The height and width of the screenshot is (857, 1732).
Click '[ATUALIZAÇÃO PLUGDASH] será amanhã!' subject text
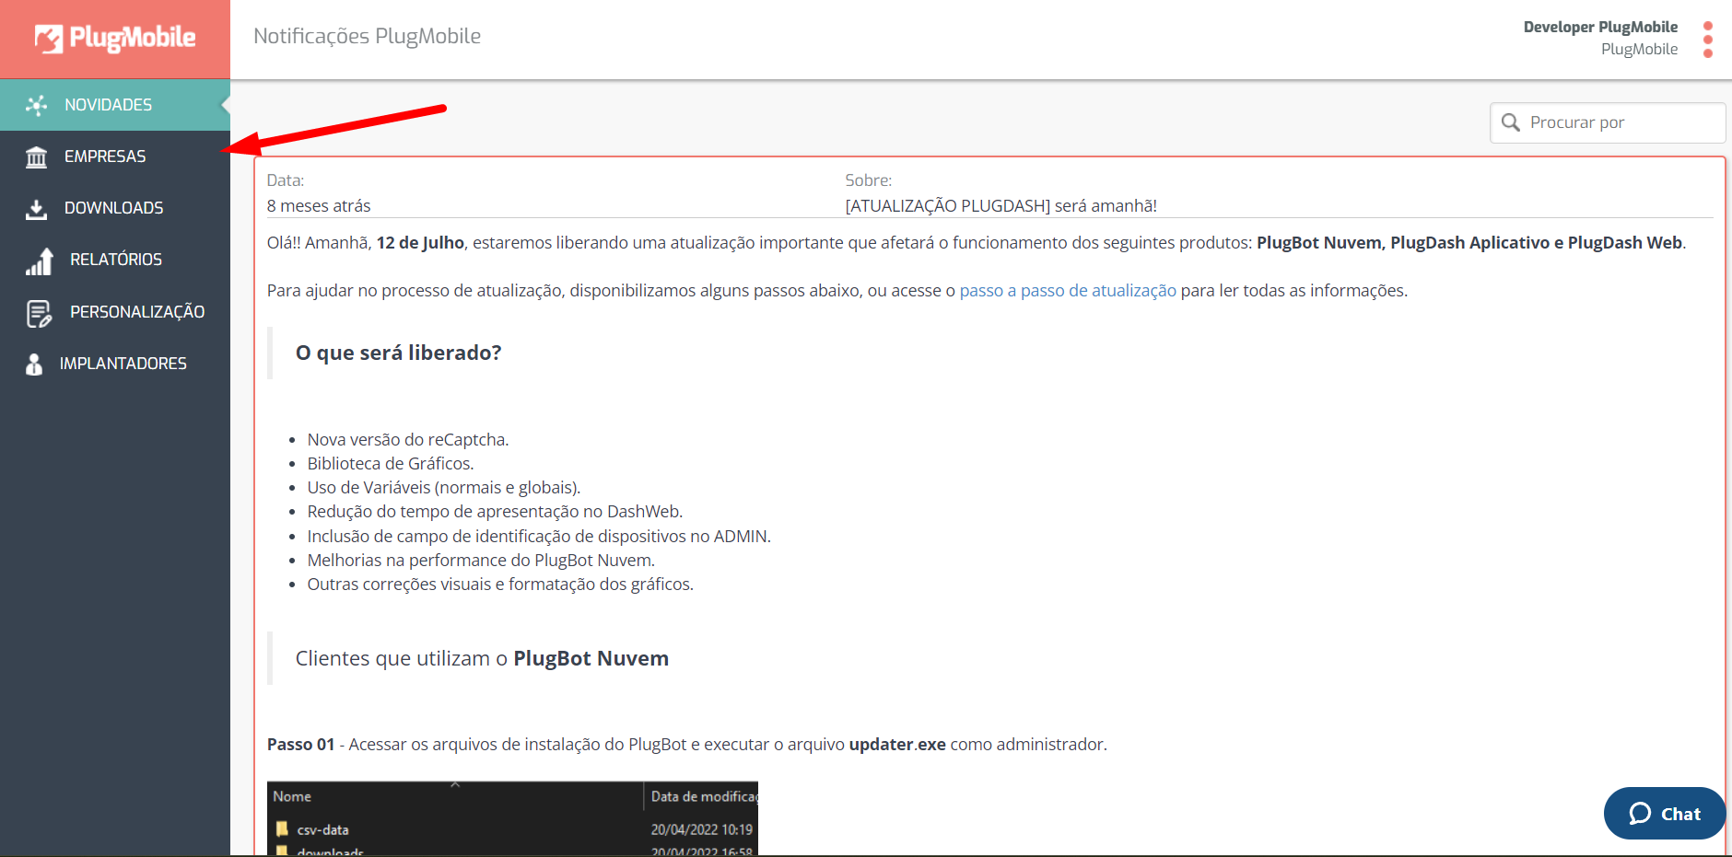[1001, 206]
